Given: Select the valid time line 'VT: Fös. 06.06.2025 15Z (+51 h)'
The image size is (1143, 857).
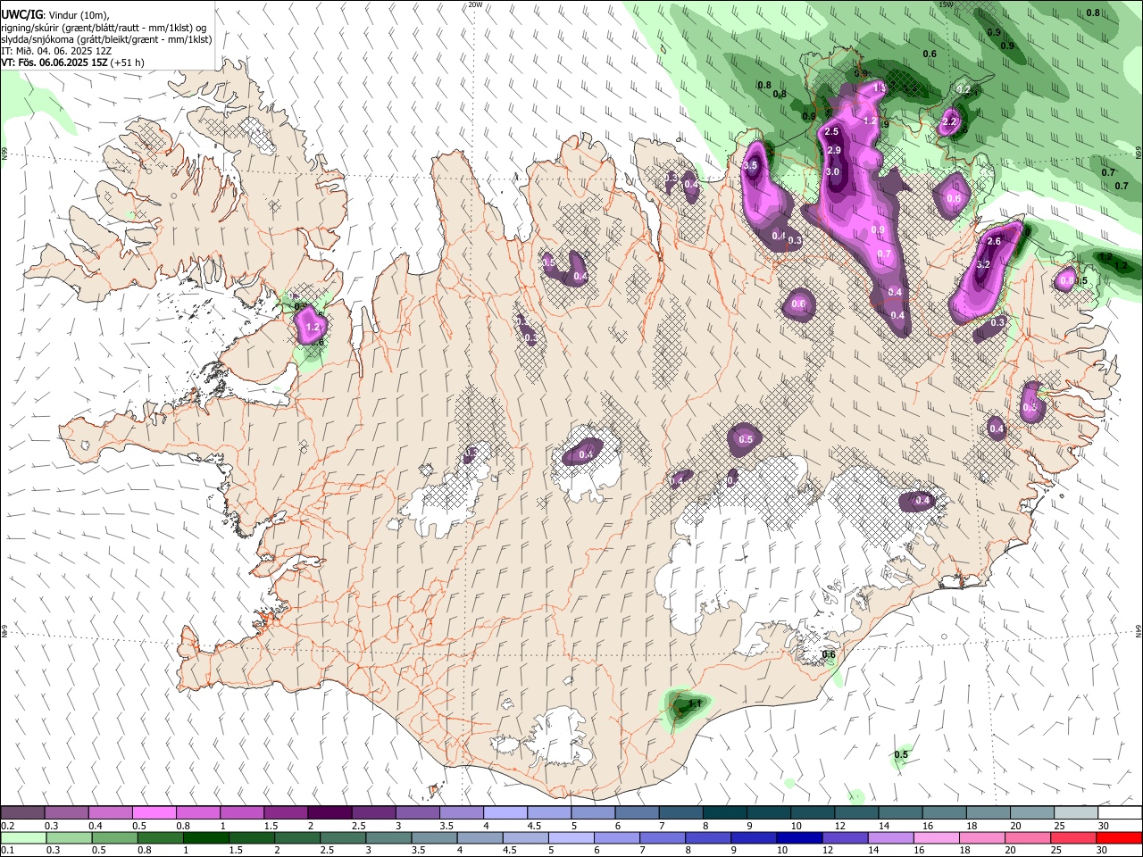Looking at the screenshot, I should pos(72,62).
